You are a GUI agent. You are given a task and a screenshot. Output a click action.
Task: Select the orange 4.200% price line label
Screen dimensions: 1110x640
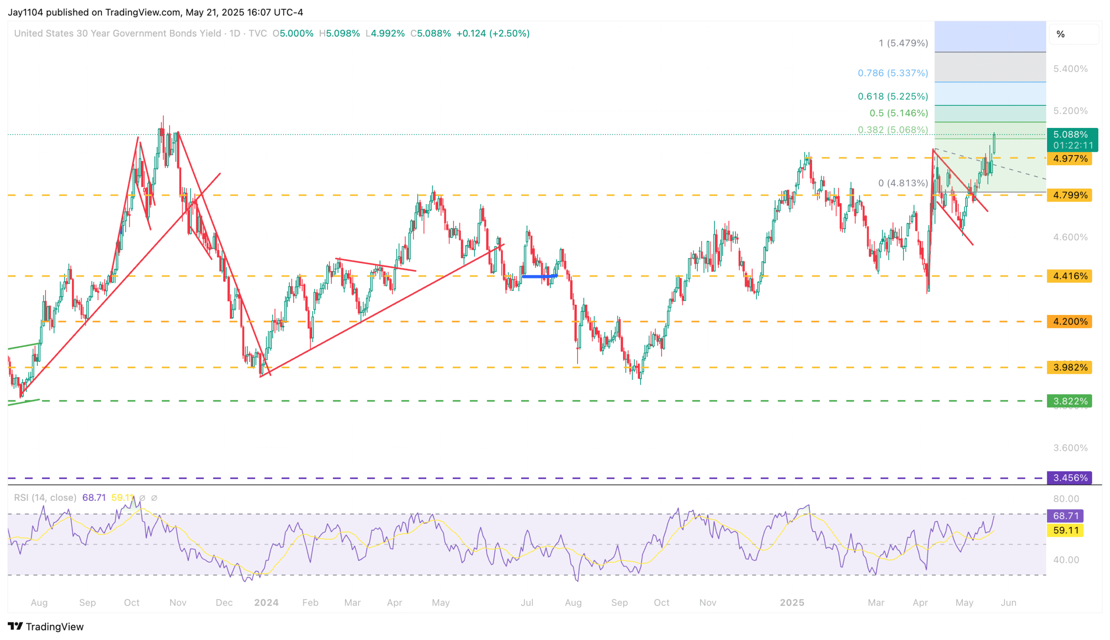click(x=1070, y=322)
